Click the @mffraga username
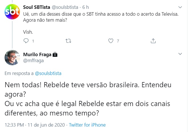Image resolution: width=188 pixels, height=132 pixels. pos(33,60)
